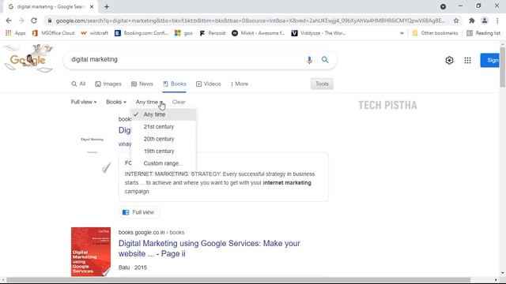Image resolution: width=506 pixels, height=284 pixels.
Task: Open the Books type filter dropdown
Action: tap(116, 102)
